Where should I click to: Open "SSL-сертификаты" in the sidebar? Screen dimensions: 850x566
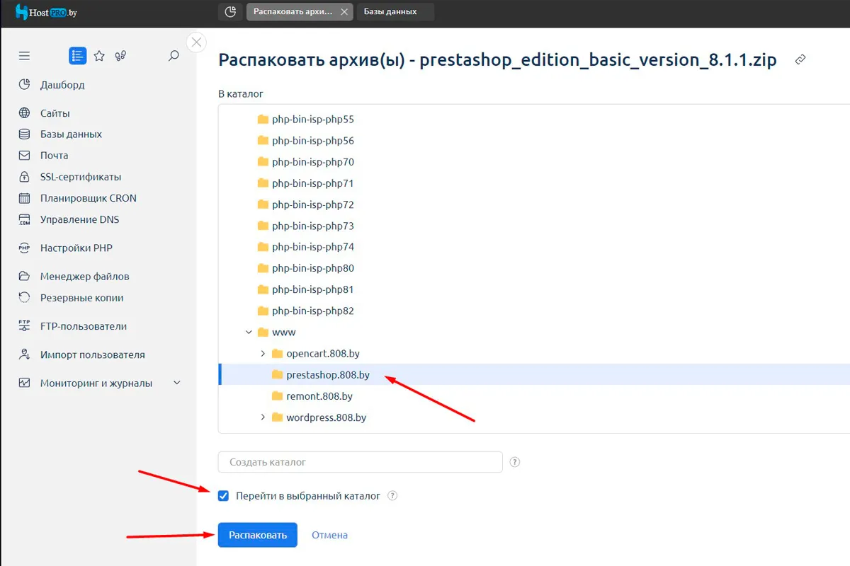(x=81, y=177)
